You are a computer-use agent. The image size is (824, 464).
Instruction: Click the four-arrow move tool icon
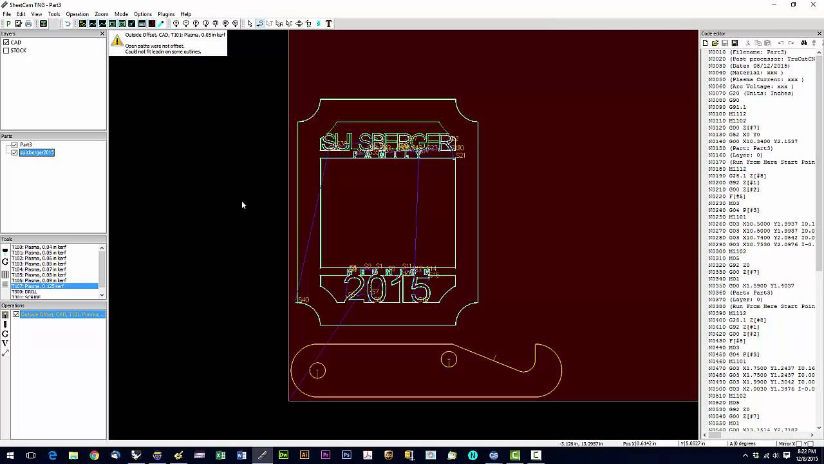[x=299, y=24]
